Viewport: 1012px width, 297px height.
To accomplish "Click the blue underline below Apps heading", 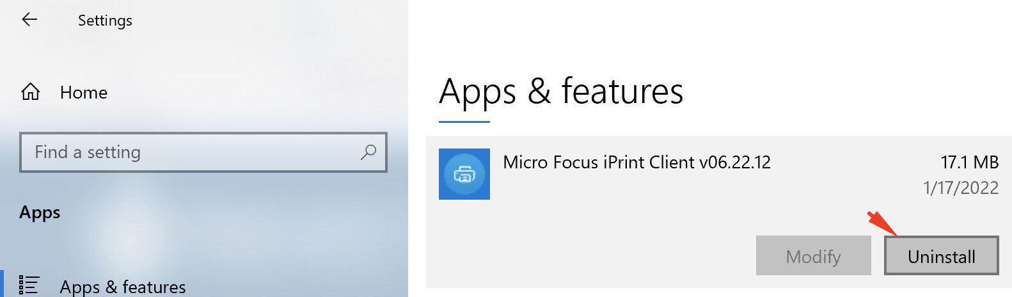I will (464, 121).
